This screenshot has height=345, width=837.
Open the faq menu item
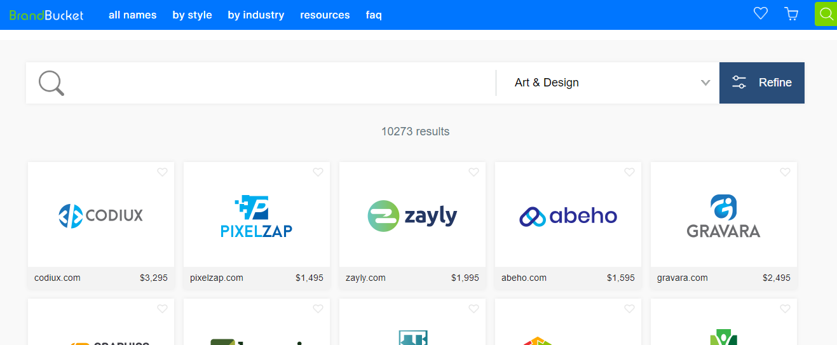[374, 15]
